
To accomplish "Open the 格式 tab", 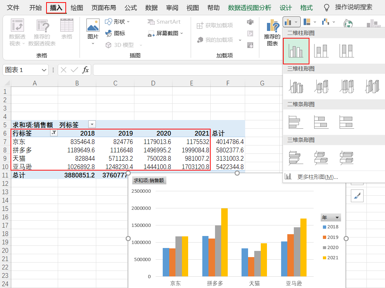I will (x=306, y=8).
